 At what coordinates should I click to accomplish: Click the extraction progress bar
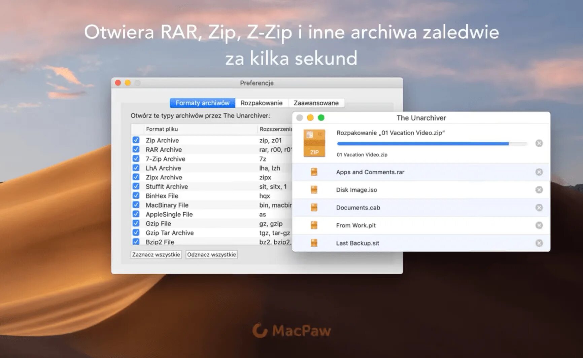(x=432, y=144)
